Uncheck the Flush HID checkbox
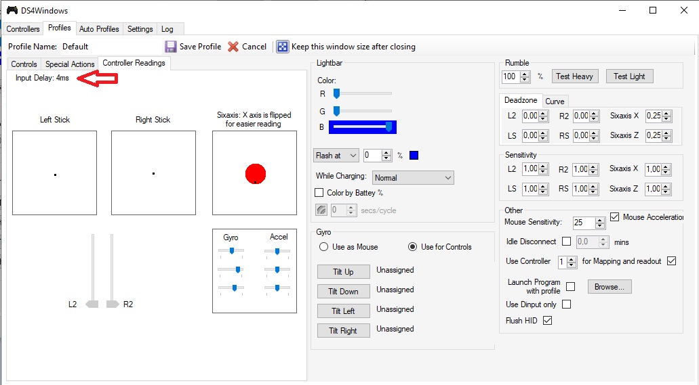 (547, 321)
